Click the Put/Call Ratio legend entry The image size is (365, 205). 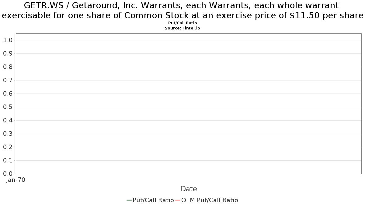pos(150,200)
